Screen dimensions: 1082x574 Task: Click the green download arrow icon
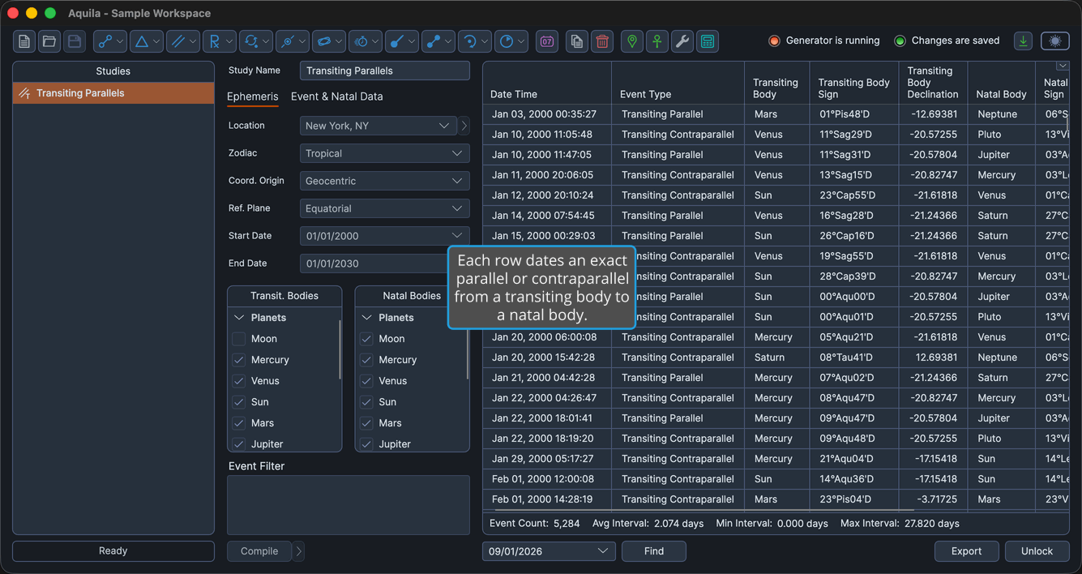[x=1024, y=41]
